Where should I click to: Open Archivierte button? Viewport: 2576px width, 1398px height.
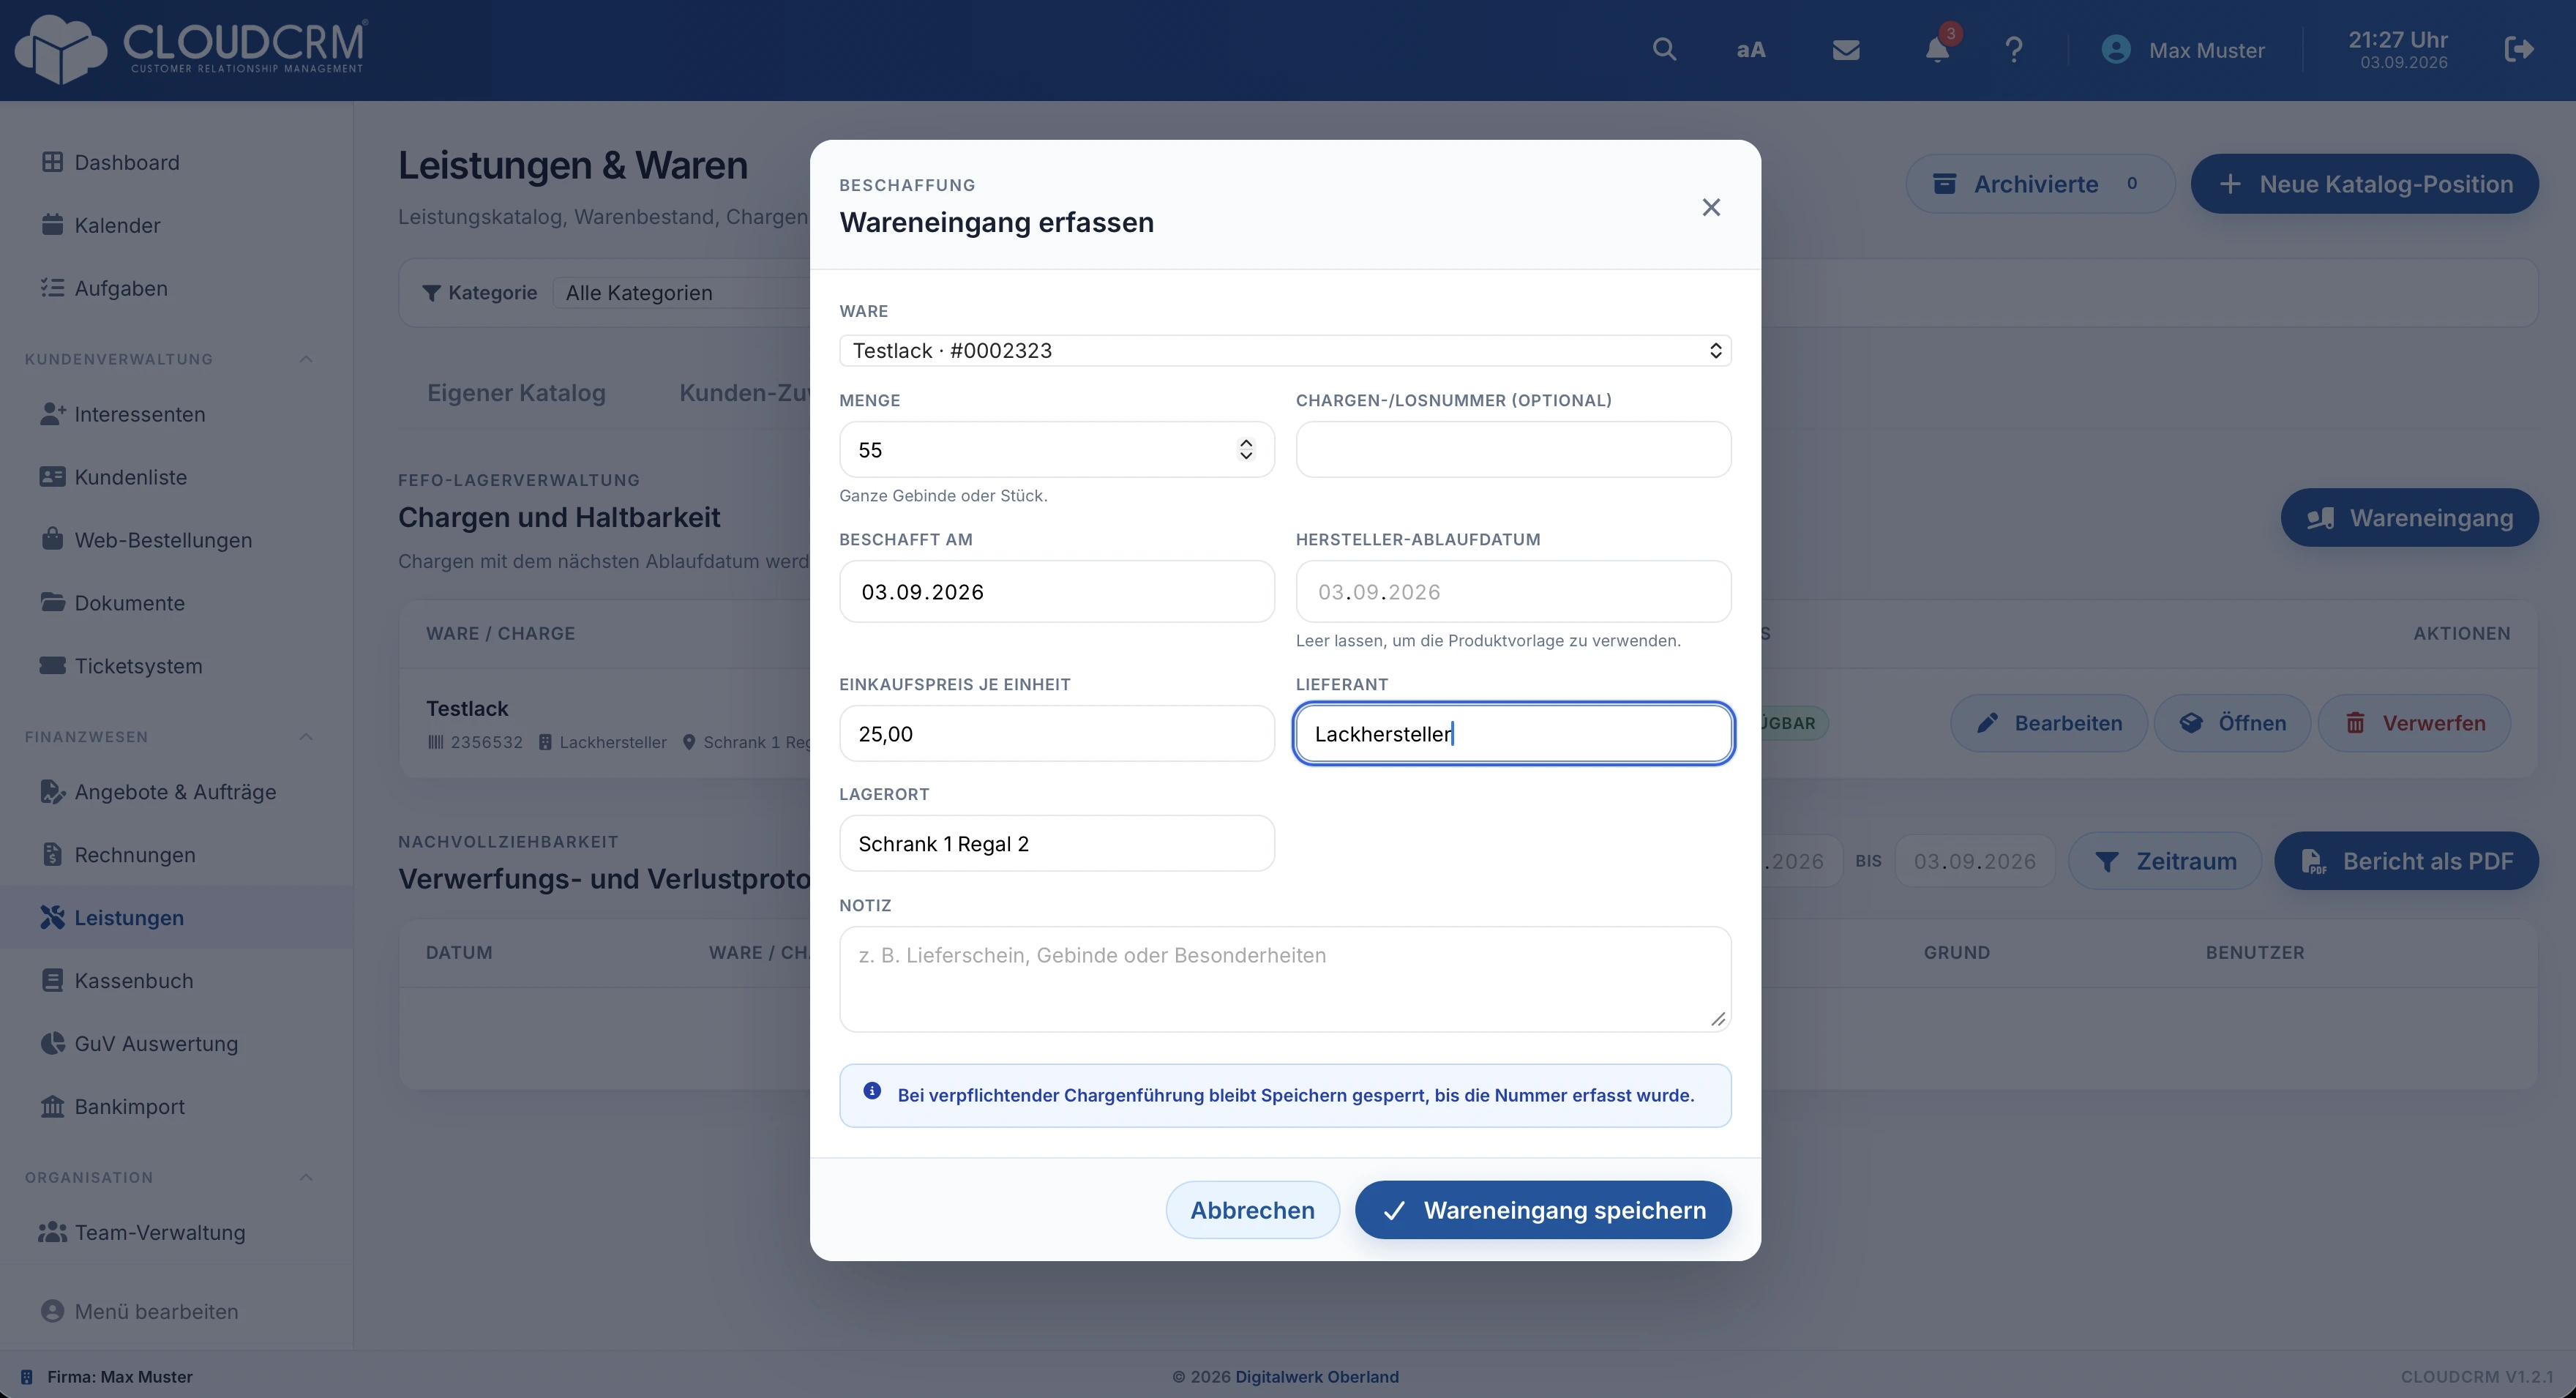2040,184
